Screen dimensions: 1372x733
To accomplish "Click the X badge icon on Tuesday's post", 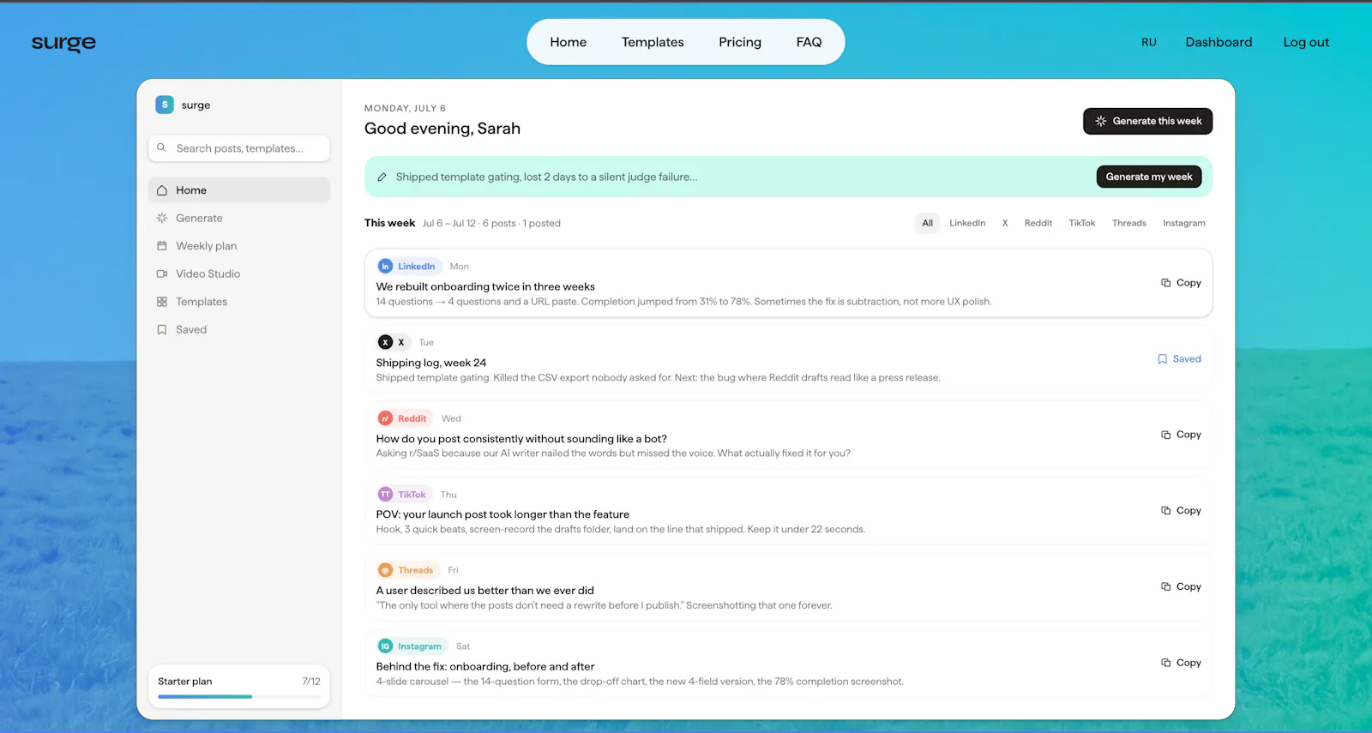I will (x=386, y=342).
